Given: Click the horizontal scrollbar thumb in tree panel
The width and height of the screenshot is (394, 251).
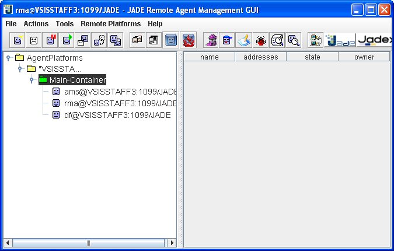Looking at the screenshot, I should pyautogui.click(x=89, y=243).
